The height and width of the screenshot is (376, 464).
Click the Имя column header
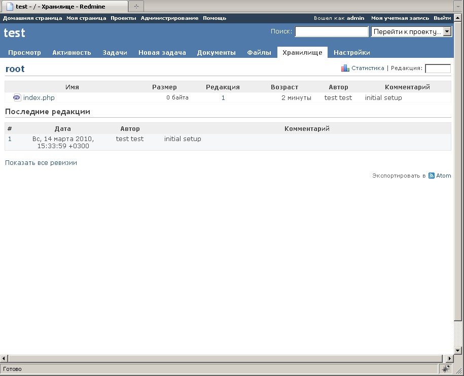tap(72, 87)
